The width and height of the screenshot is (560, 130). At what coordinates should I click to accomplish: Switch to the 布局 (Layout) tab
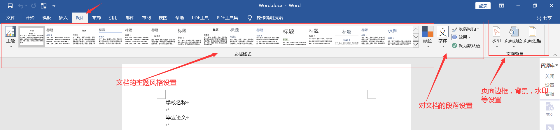(x=97, y=18)
